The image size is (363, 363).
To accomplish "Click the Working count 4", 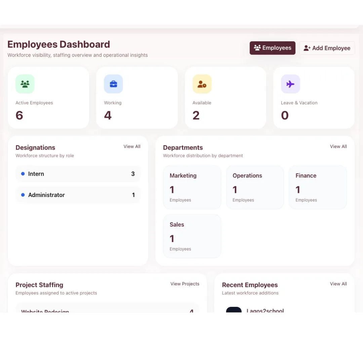I will click(108, 115).
